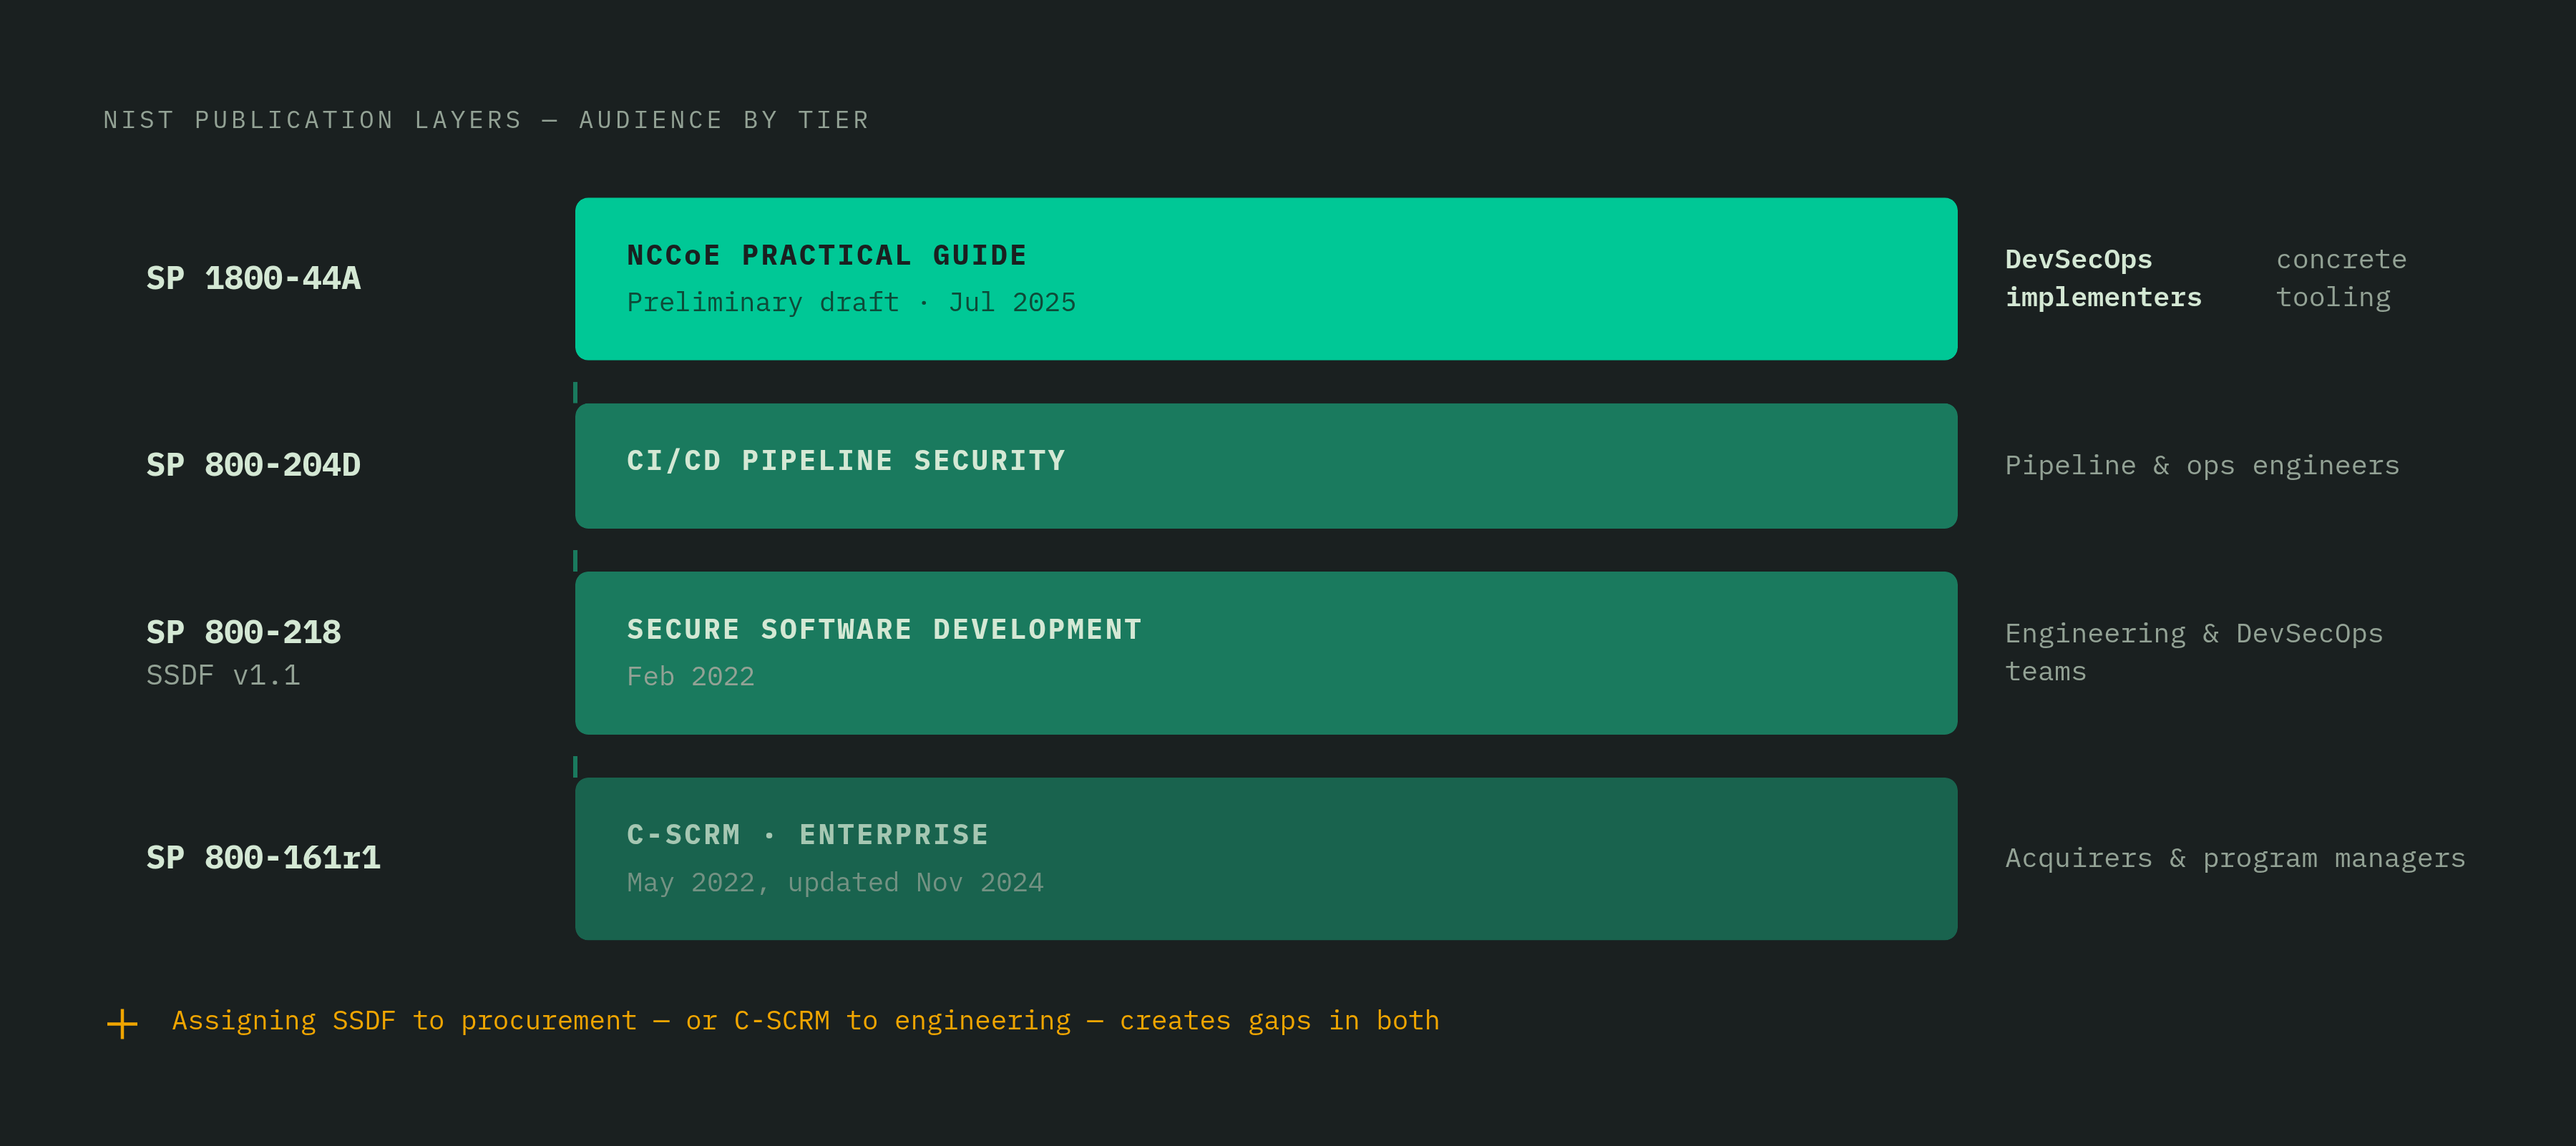This screenshot has height=1146, width=2576.
Task: Click the NIST Publication Layers heading
Action: (x=486, y=120)
